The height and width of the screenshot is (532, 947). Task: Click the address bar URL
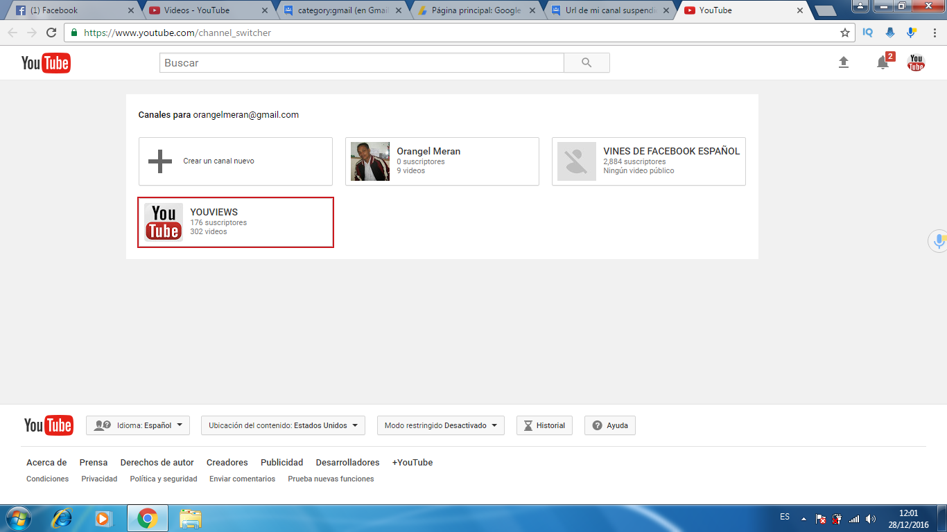click(177, 33)
